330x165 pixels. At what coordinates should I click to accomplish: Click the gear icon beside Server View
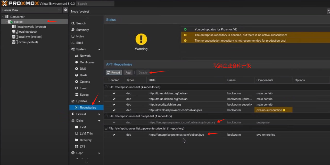point(65,10)
